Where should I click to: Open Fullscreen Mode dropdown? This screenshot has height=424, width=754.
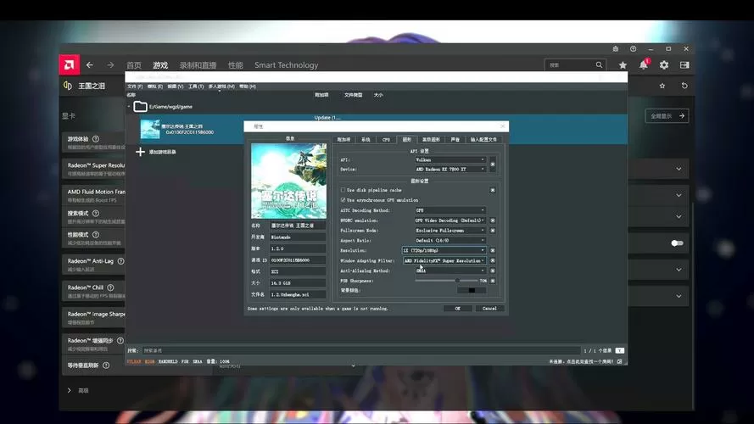click(x=450, y=231)
